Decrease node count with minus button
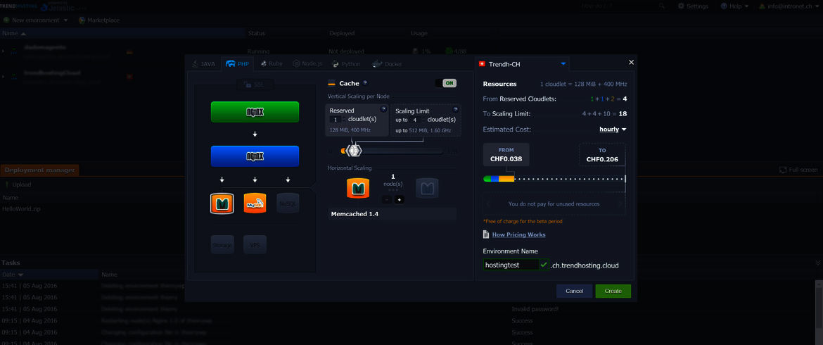The image size is (823, 345). [x=386, y=199]
